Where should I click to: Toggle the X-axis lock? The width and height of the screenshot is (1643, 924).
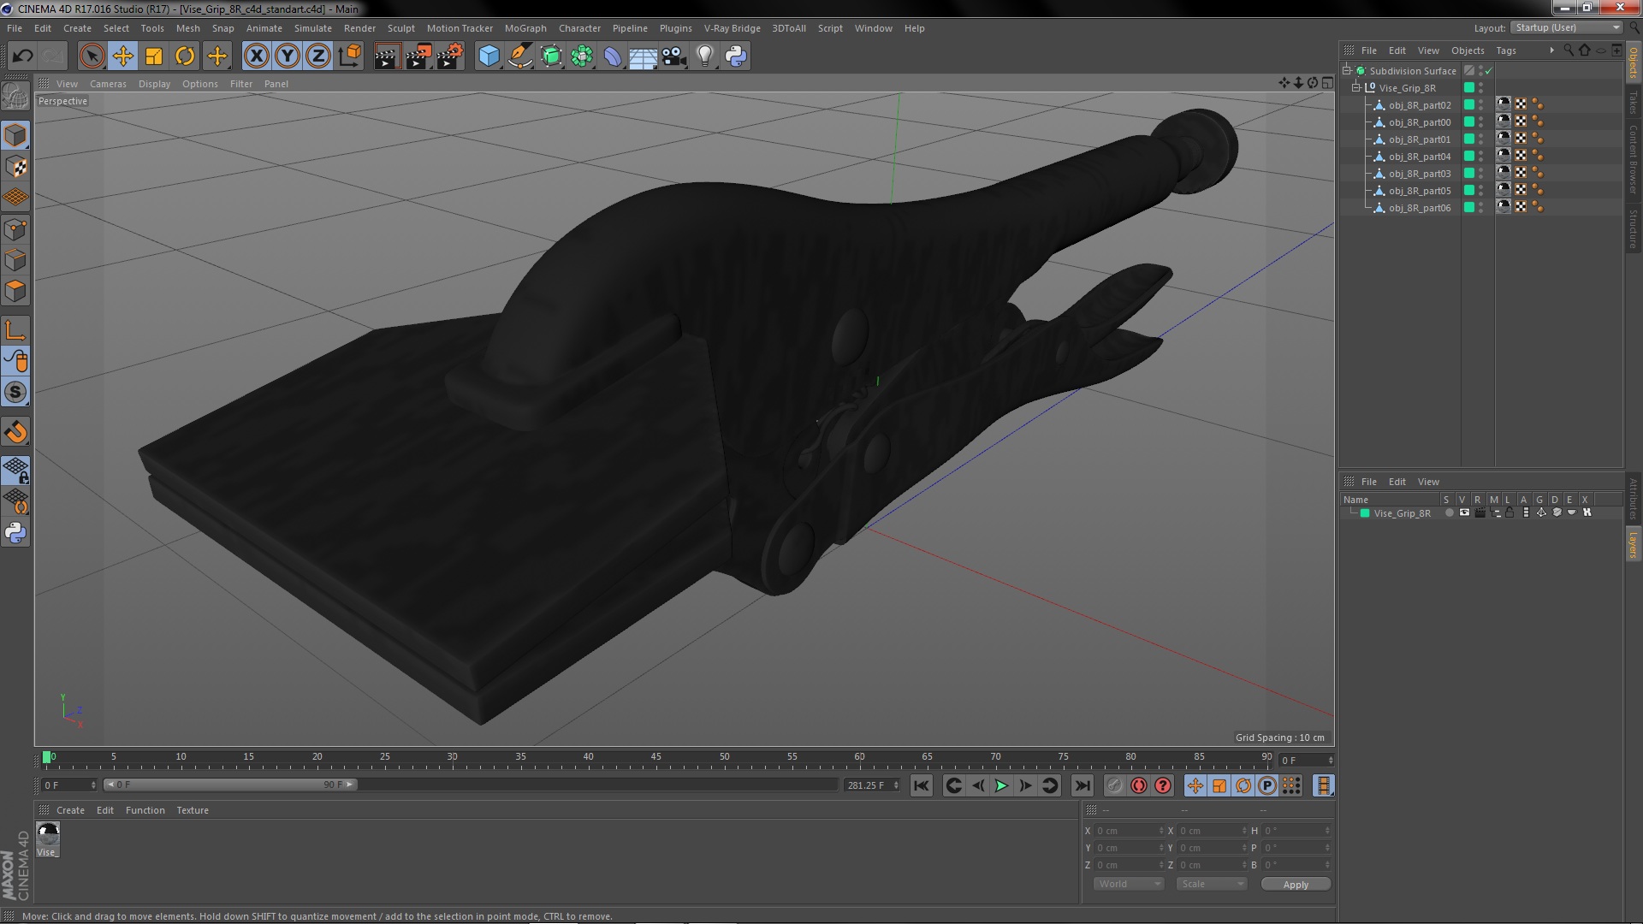pos(256,56)
